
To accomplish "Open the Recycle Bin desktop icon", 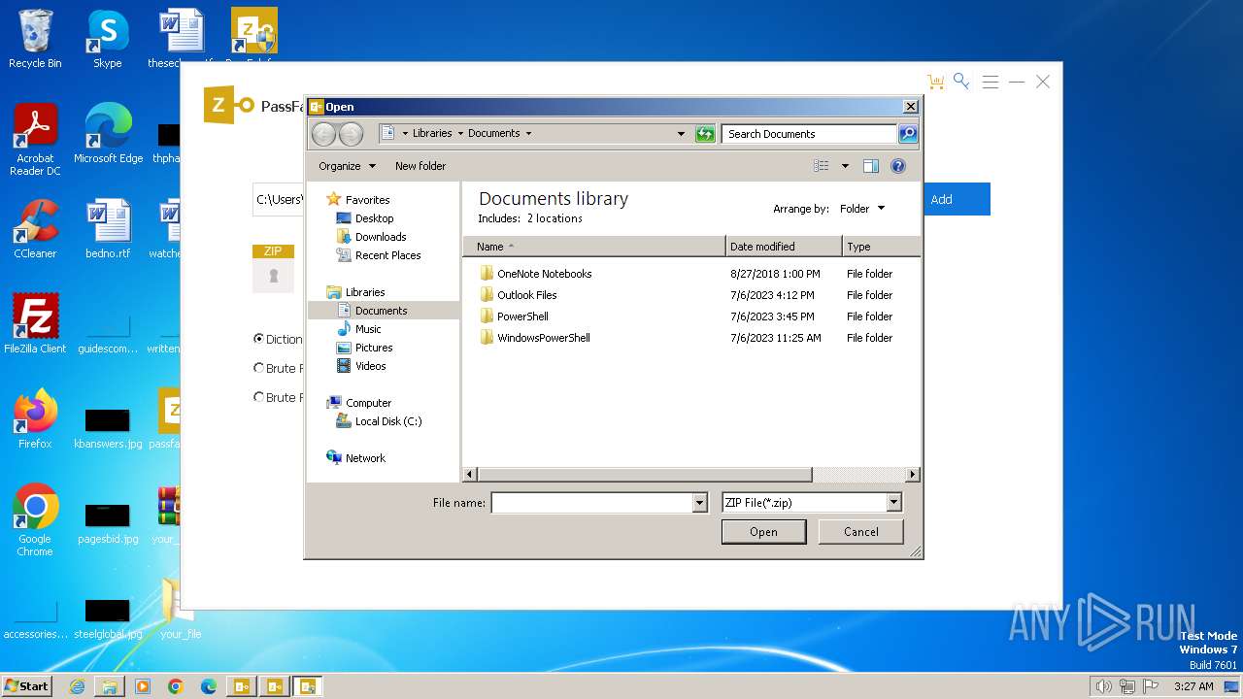I will tap(35, 39).
